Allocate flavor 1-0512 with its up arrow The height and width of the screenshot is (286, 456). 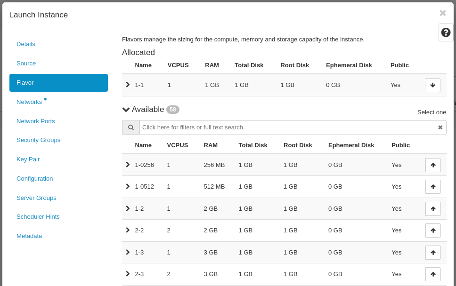pyautogui.click(x=433, y=186)
